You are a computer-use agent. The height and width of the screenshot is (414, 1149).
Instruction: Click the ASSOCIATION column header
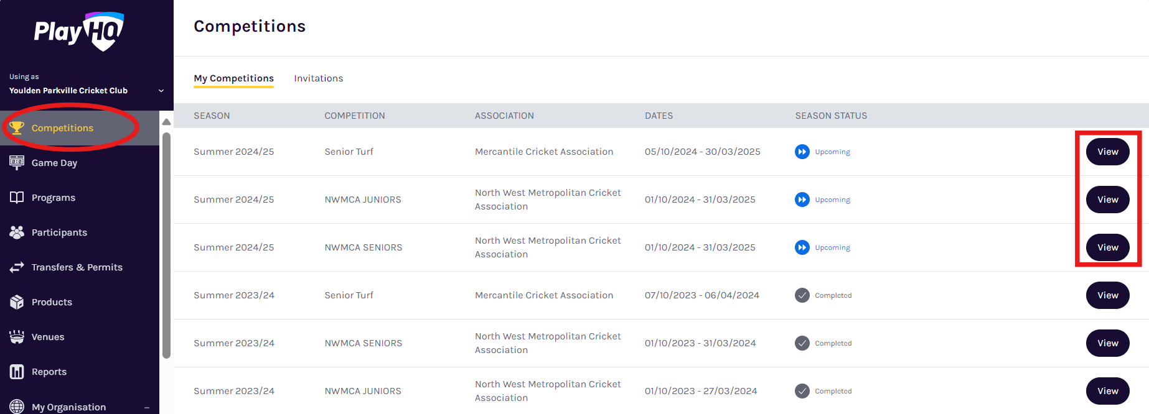[504, 116]
